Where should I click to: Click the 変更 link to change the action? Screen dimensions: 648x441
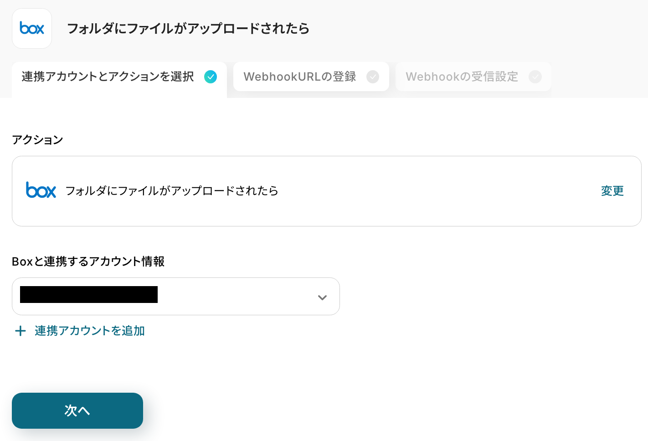pyautogui.click(x=612, y=191)
